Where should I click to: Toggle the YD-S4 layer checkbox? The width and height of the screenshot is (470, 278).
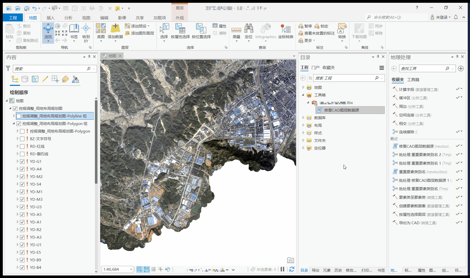(x=22, y=184)
